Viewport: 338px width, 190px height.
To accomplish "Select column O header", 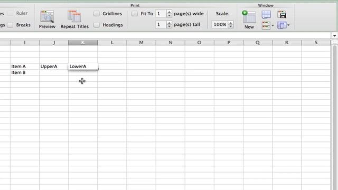I will 200,43.
